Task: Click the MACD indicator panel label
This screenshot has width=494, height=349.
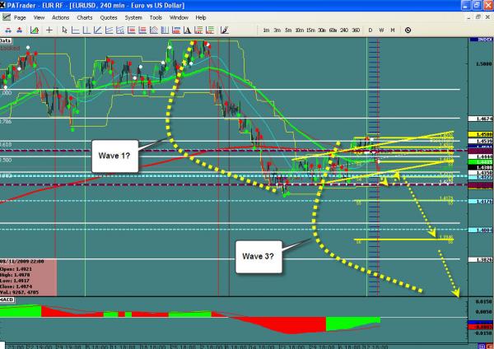Action: 7,301
